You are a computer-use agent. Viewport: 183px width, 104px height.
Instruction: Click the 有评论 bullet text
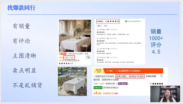21,41
